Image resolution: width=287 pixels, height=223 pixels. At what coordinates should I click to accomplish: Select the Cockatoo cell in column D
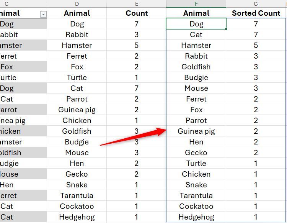77,206
